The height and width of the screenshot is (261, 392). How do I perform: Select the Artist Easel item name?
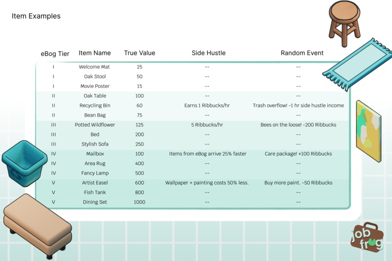(95, 183)
